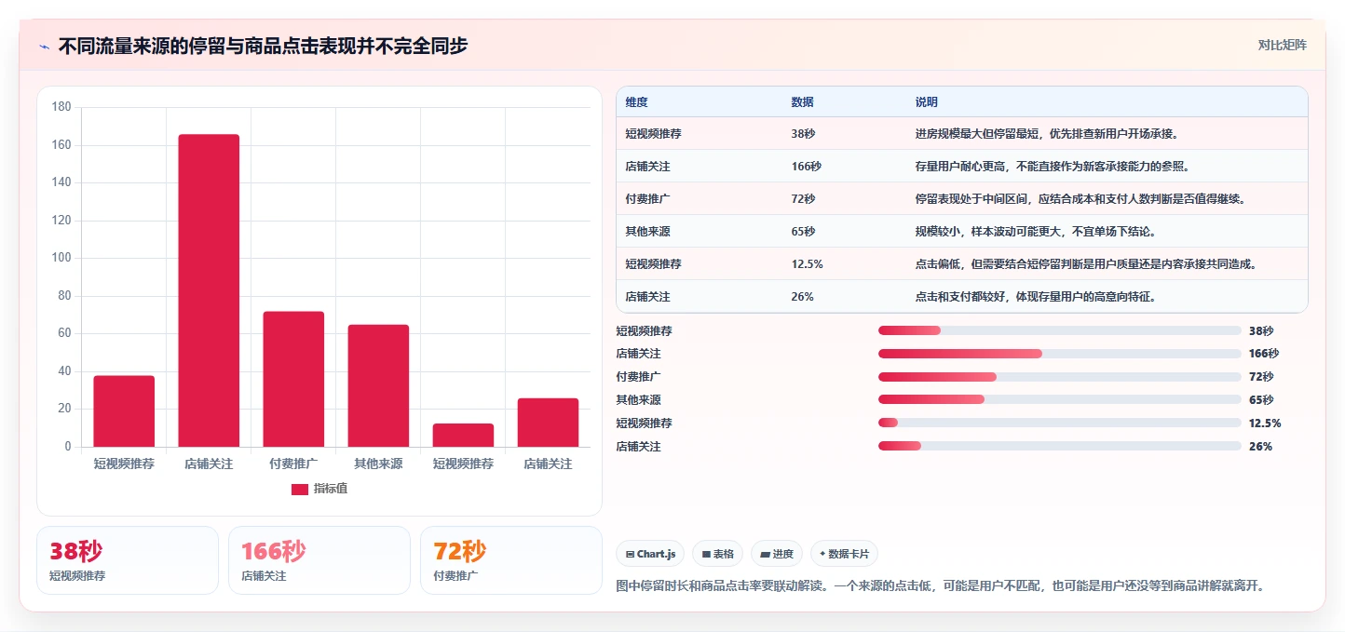The width and height of the screenshot is (1345, 632).
Task: Click the 其他来源 bar in the chart
Action: click(x=378, y=385)
